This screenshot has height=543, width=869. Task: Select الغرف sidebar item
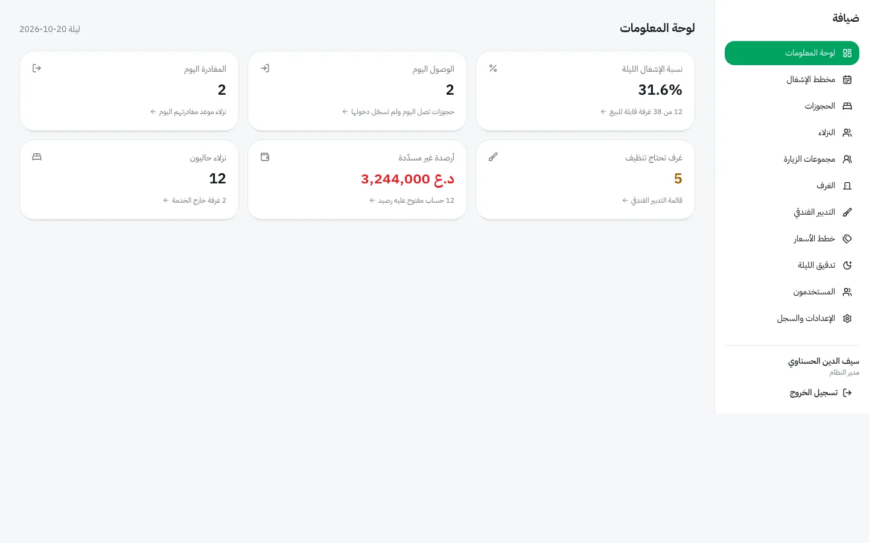tap(792, 186)
